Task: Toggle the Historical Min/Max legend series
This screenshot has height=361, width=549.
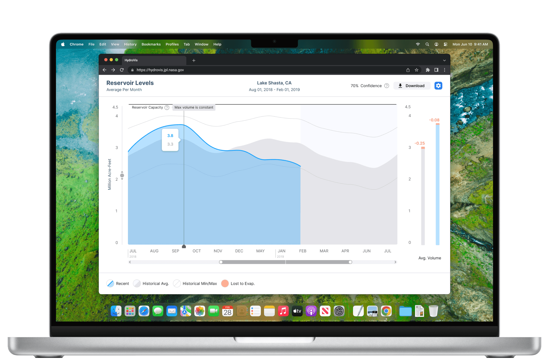Action: tap(177, 283)
